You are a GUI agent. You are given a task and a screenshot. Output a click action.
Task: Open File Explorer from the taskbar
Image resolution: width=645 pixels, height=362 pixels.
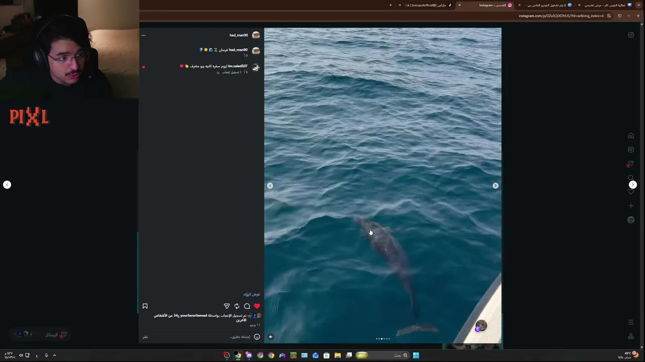tap(338, 355)
